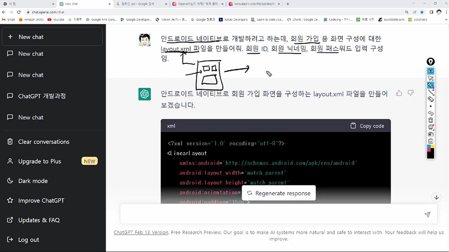Click the trash bin to clear drawings

430,120
